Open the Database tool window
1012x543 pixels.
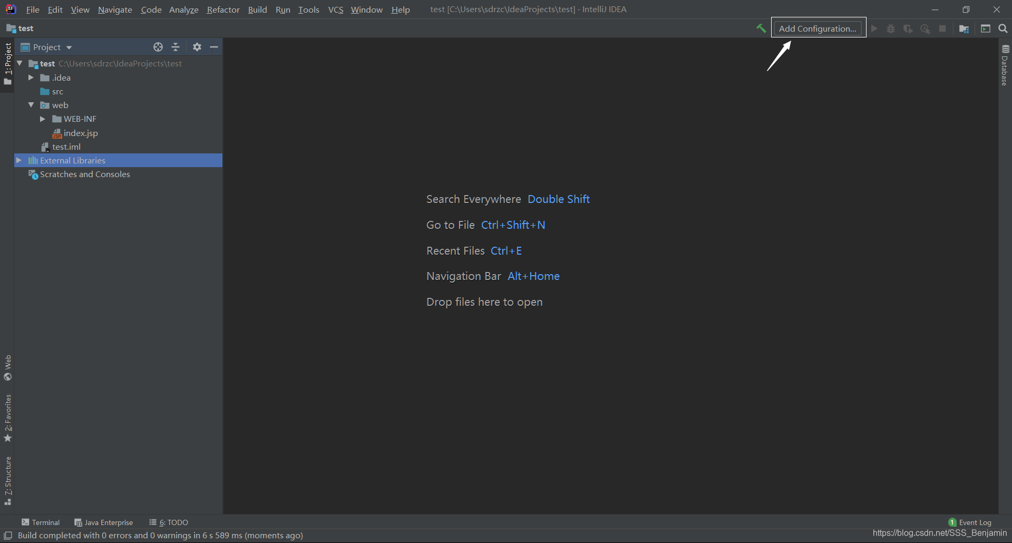(1005, 65)
